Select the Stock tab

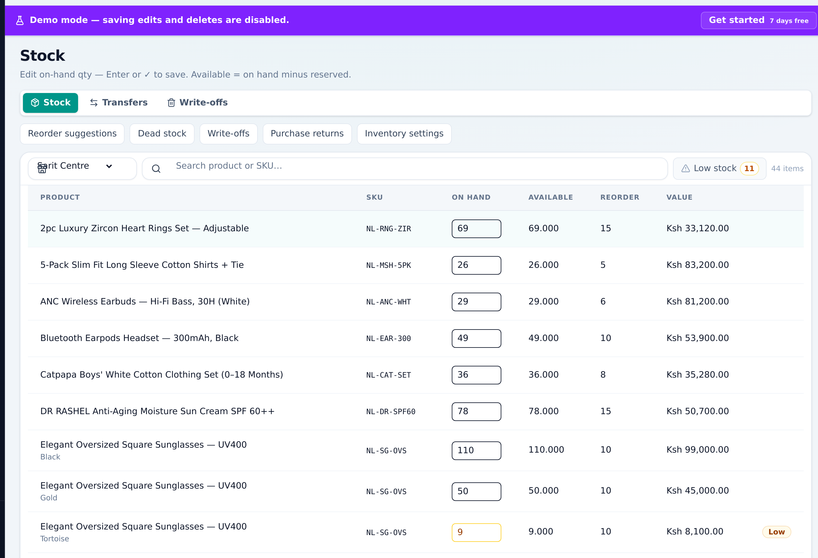click(50, 103)
